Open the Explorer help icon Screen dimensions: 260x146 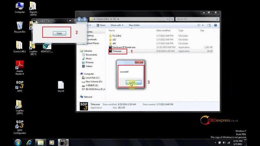215,25
